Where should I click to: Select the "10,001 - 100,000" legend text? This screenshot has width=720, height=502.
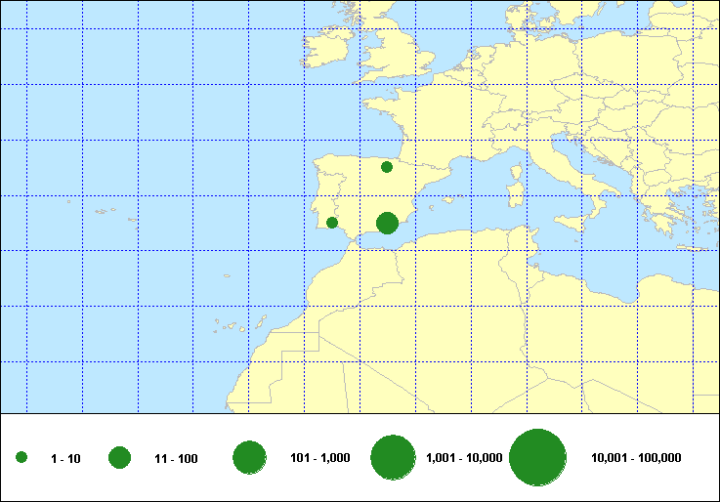pos(636,458)
